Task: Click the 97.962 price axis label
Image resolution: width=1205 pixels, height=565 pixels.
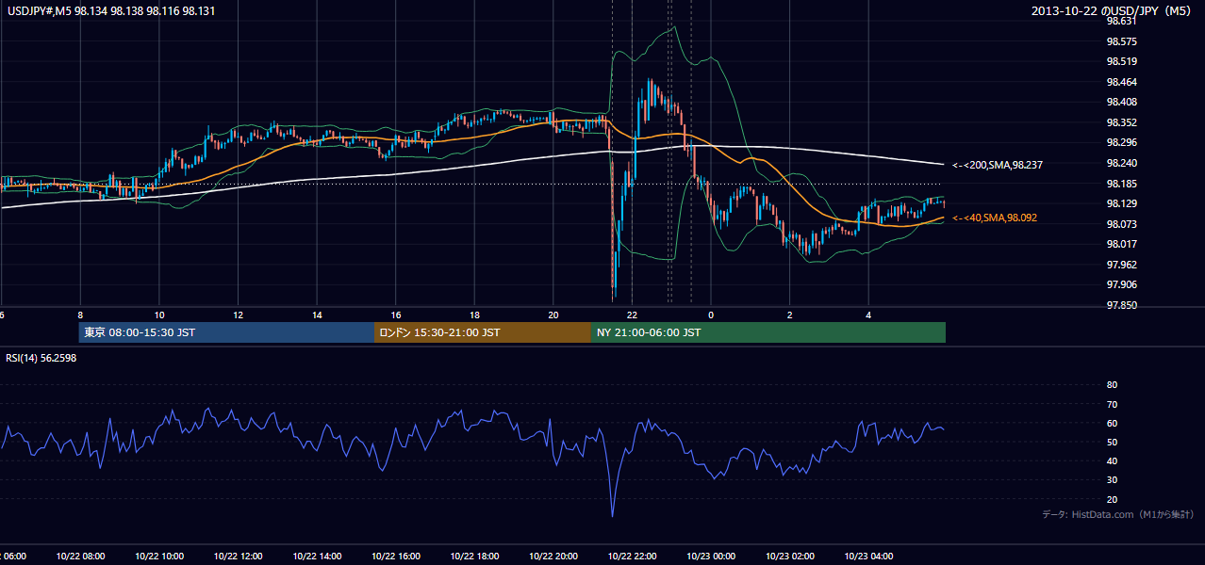Action: tap(1121, 265)
